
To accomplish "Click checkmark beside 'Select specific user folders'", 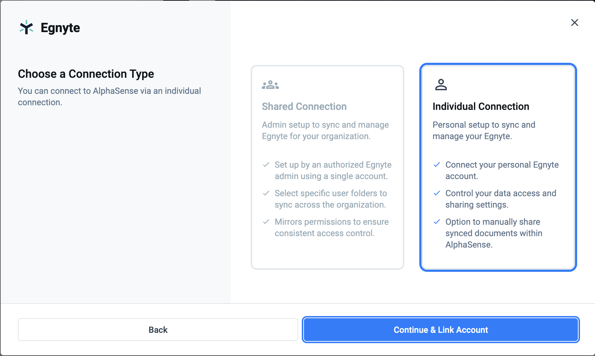I will point(266,193).
